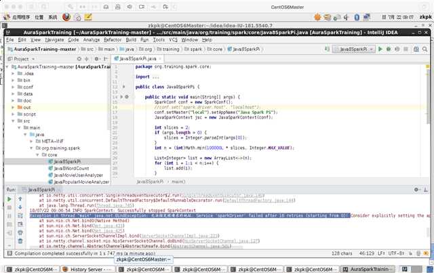This screenshot has height=273, width=434.
Task: Toggle scroll to end in the Run console
Action: coord(20,224)
